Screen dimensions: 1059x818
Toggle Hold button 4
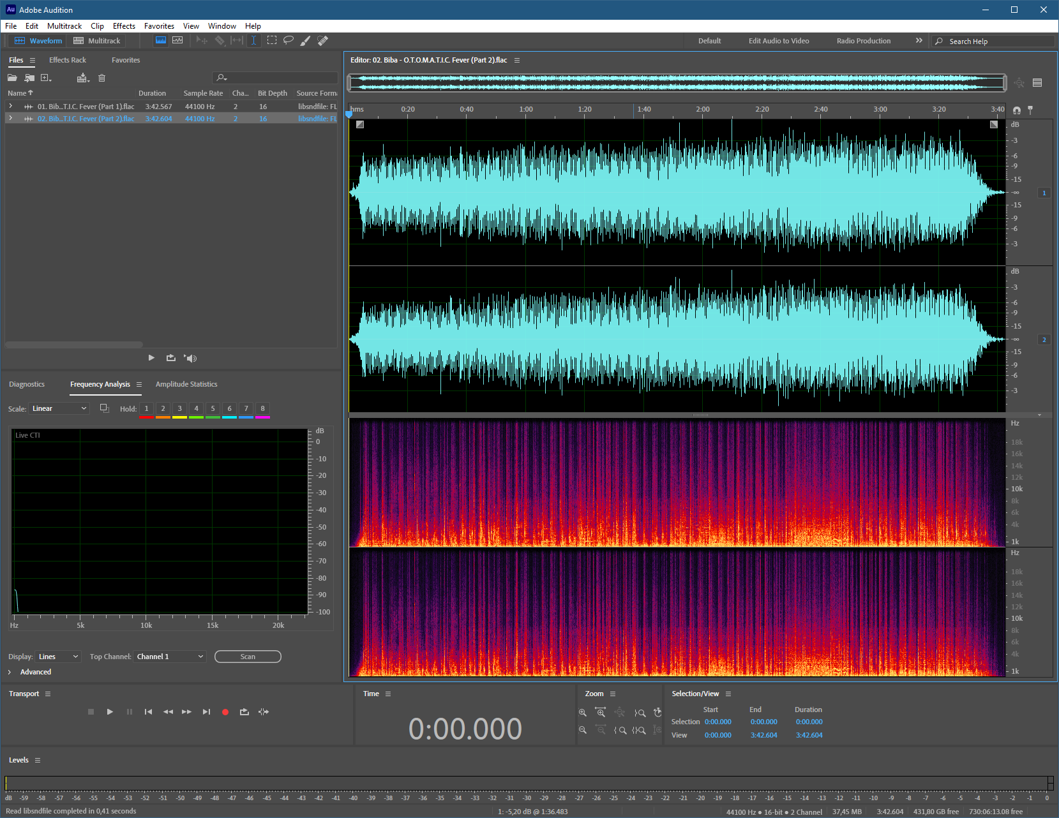coord(196,408)
